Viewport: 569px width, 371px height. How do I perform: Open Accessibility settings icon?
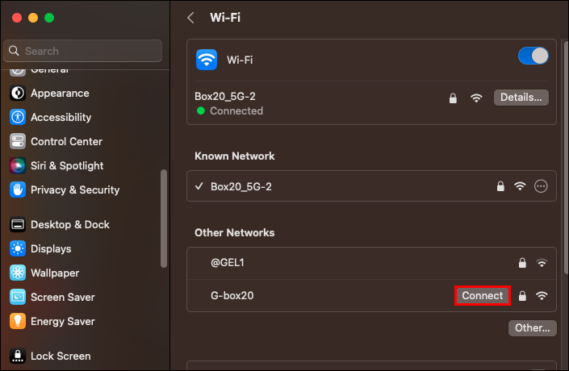pos(18,118)
